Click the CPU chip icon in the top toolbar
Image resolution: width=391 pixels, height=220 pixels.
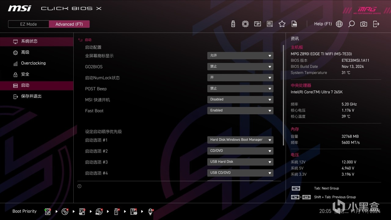(245, 24)
